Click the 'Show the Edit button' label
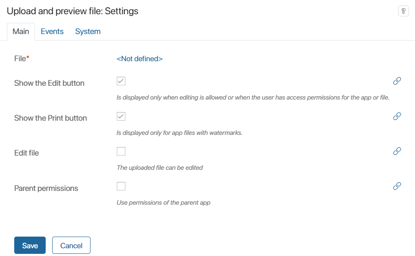 [49, 83]
